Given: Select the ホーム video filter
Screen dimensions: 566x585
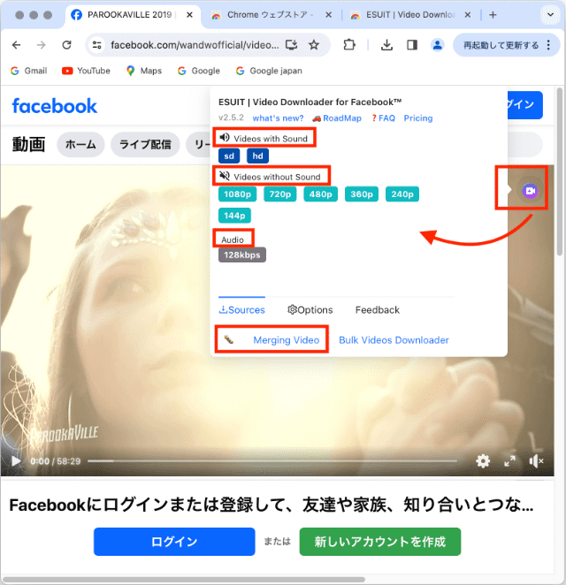Looking at the screenshot, I should (80, 144).
